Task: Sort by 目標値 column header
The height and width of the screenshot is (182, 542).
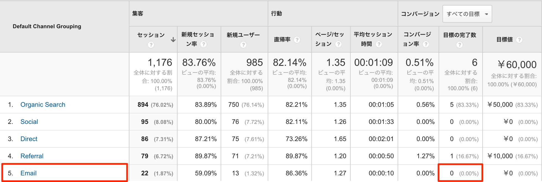Action: [505, 40]
